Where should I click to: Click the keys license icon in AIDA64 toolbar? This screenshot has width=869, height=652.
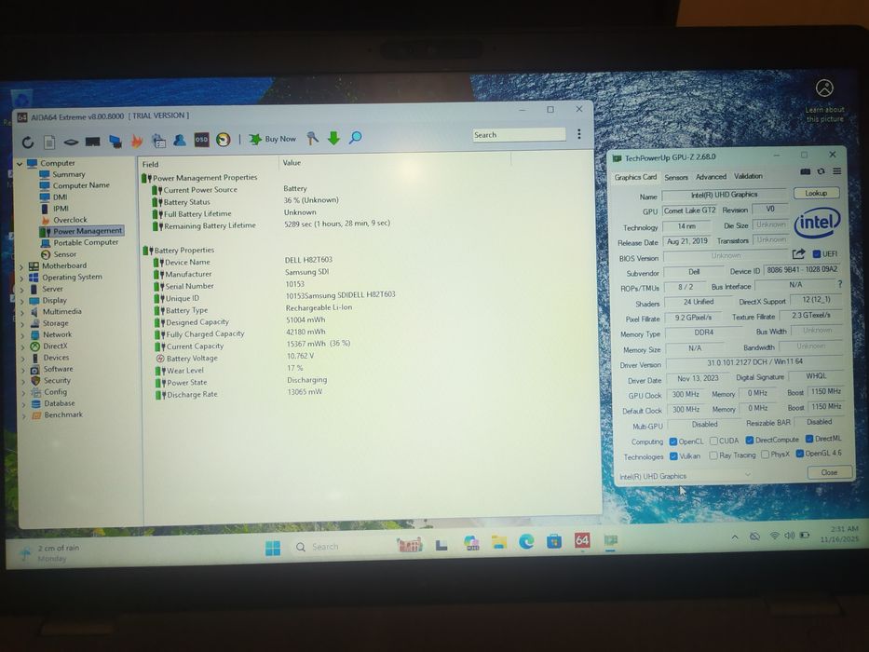coord(313,138)
